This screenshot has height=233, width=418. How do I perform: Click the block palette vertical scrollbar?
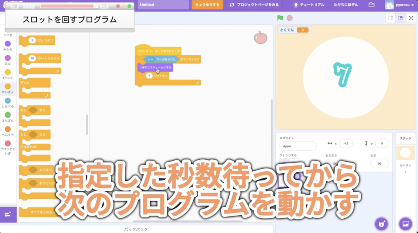(87, 125)
